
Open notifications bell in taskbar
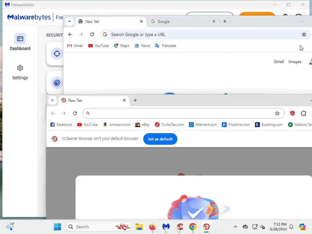(x=291, y=227)
